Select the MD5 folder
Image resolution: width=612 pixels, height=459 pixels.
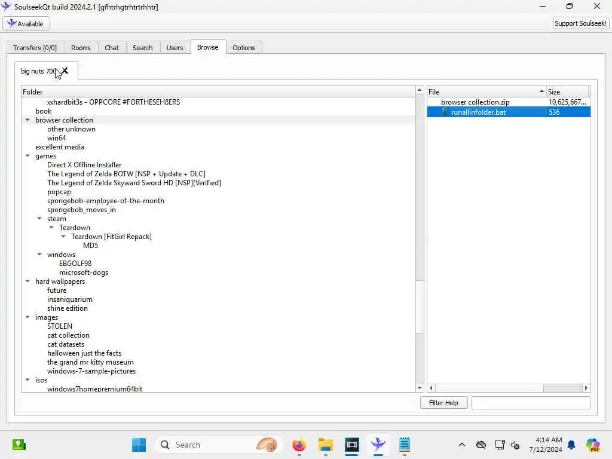pos(91,246)
